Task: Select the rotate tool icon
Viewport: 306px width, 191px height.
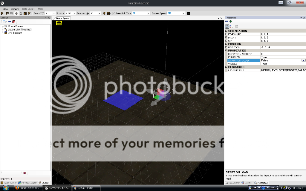Action: pos(21,13)
